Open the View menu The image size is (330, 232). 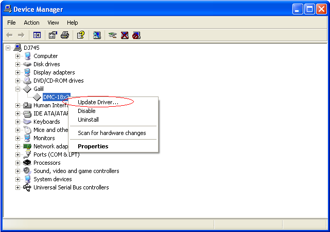(53, 23)
